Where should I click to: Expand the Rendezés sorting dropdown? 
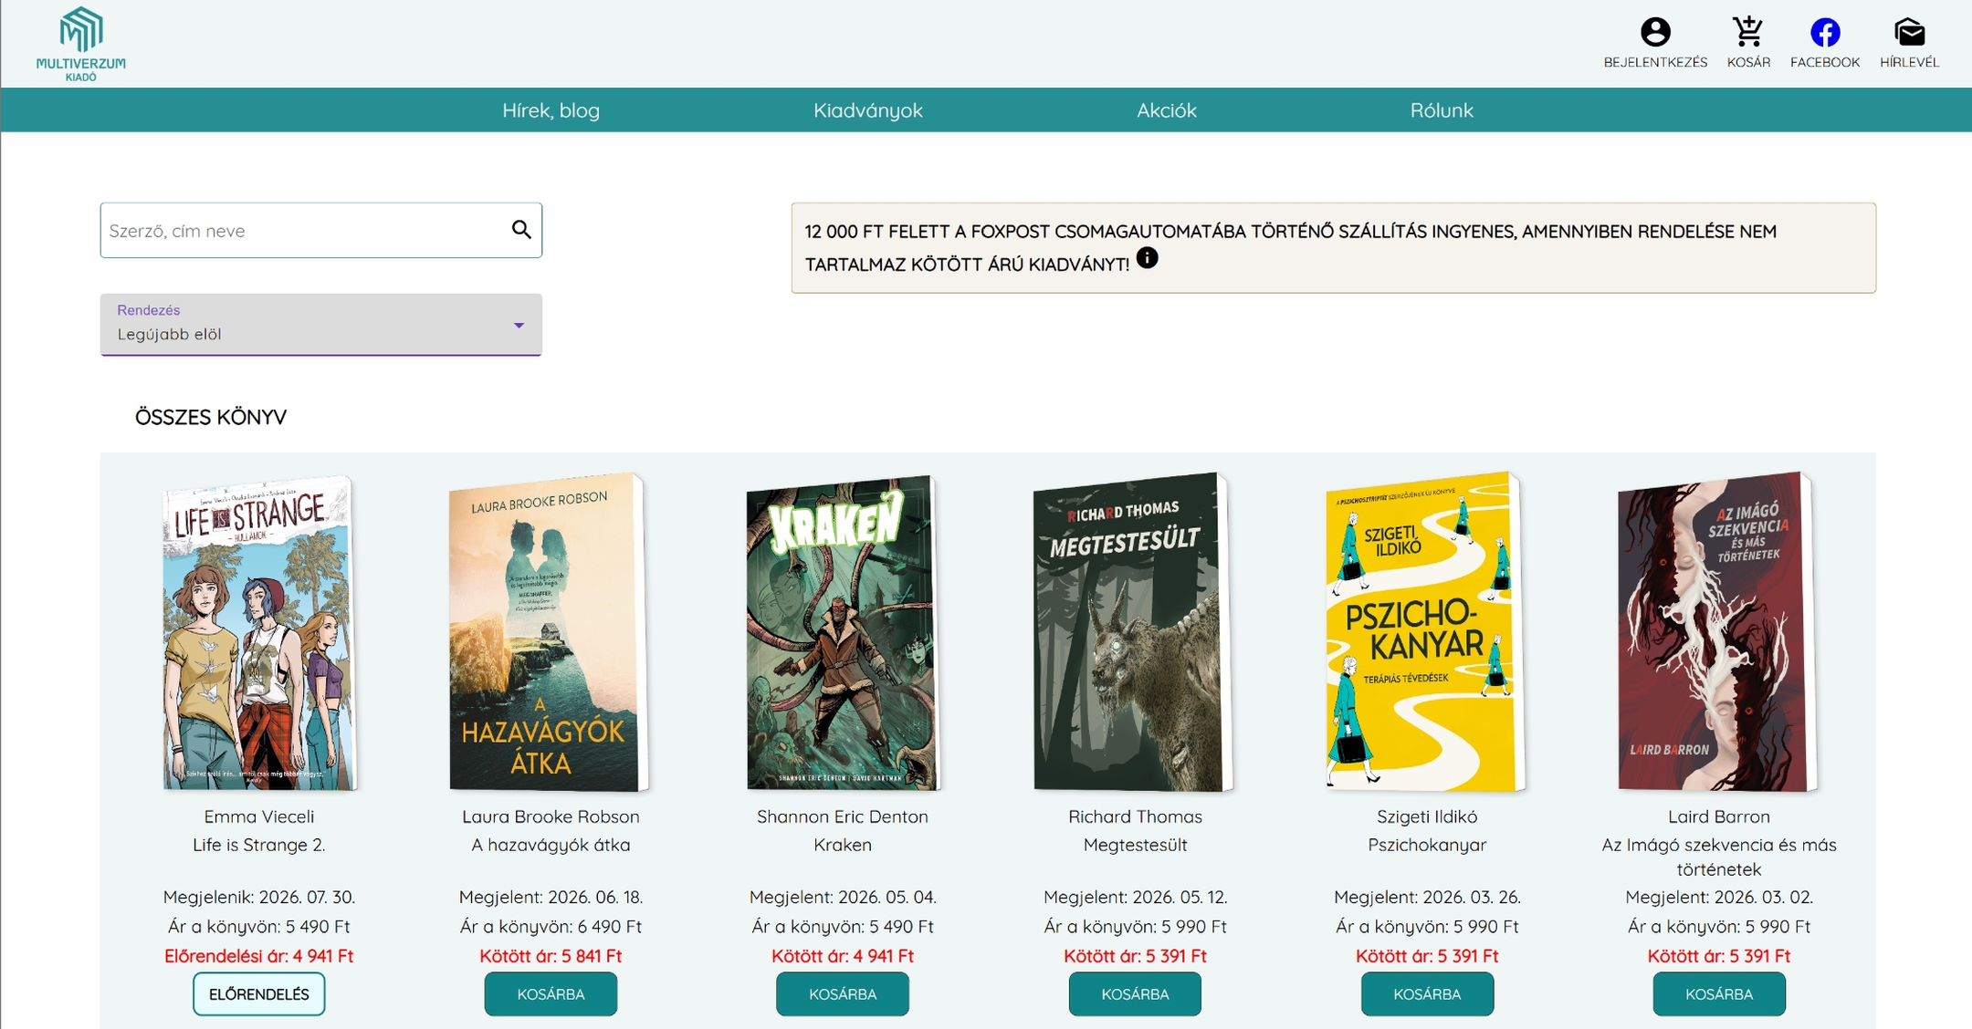[x=321, y=324]
